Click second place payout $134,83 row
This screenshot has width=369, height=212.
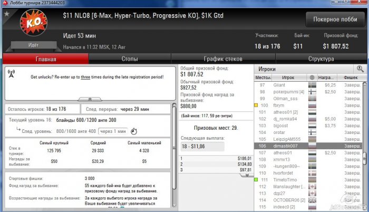216,164
